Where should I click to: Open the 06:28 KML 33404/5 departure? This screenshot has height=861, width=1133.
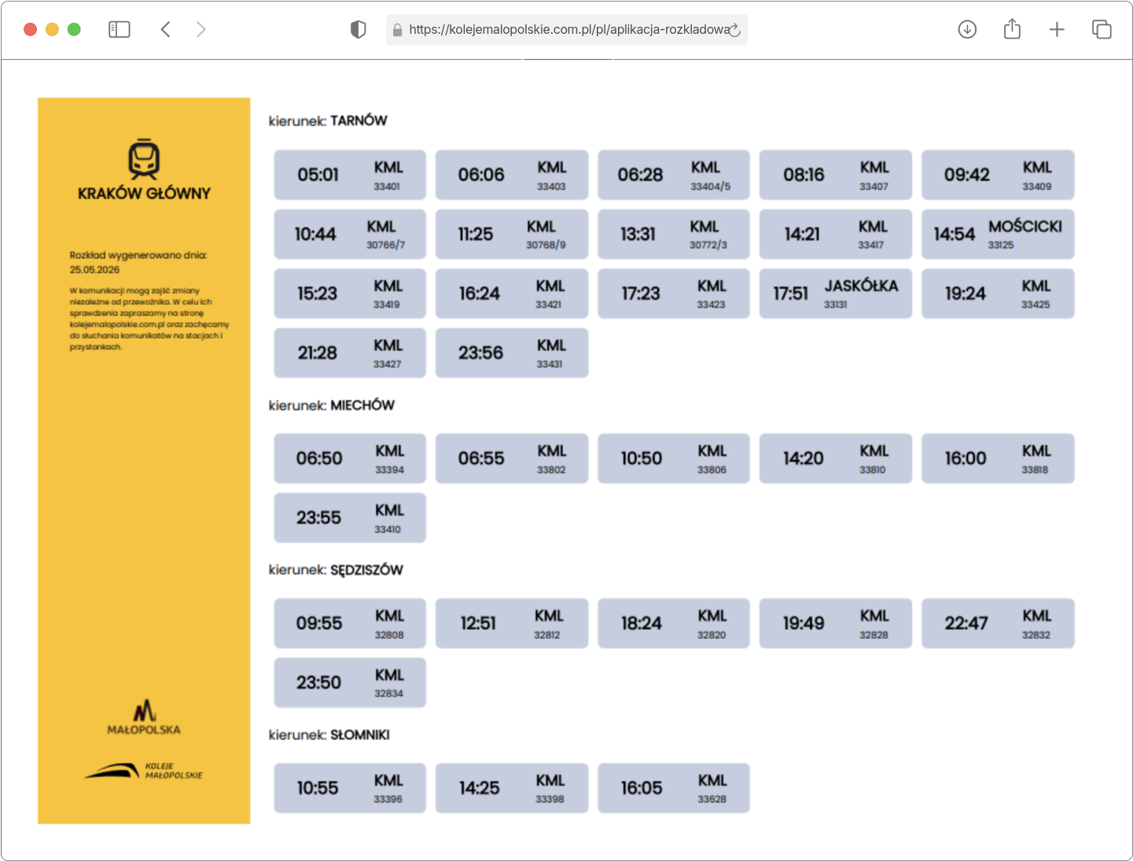coord(674,175)
